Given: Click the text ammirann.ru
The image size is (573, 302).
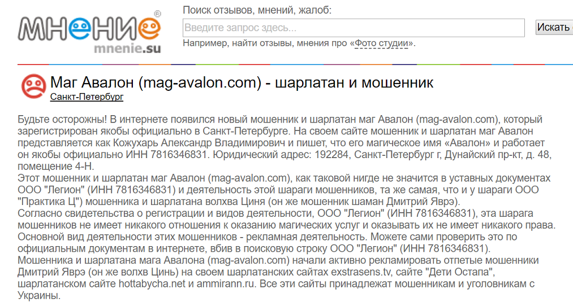Looking at the screenshot, I should (x=225, y=284).
